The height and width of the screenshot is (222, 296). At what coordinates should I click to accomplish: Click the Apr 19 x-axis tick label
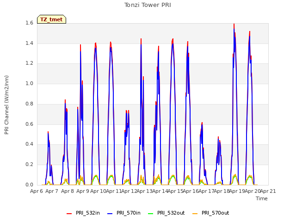pyautogui.click(x=237, y=191)
